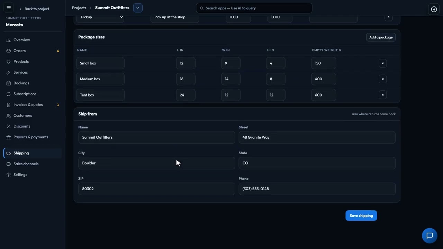Click the Products tag icon
443x249 pixels.
click(9, 62)
